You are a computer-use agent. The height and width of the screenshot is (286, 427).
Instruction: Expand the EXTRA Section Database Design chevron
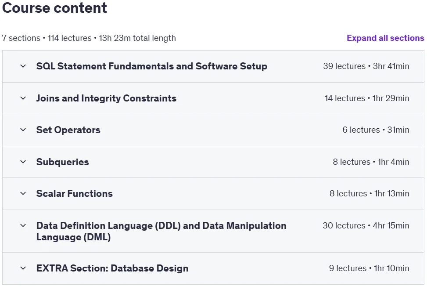click(23, 268)
